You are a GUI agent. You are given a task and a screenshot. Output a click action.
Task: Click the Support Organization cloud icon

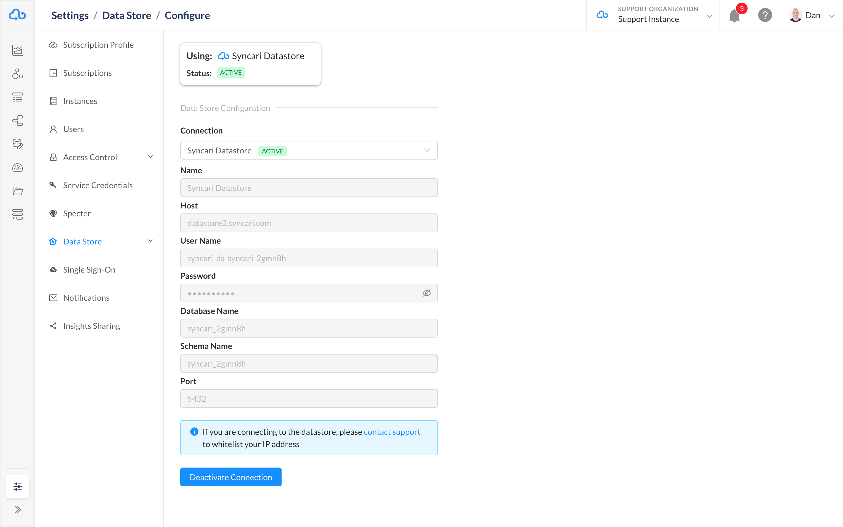(602, 15)
